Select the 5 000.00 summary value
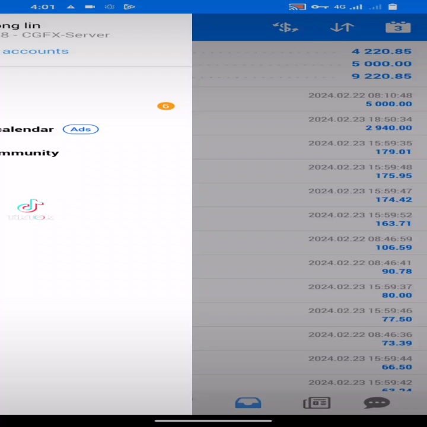 (x=381, y=63)
